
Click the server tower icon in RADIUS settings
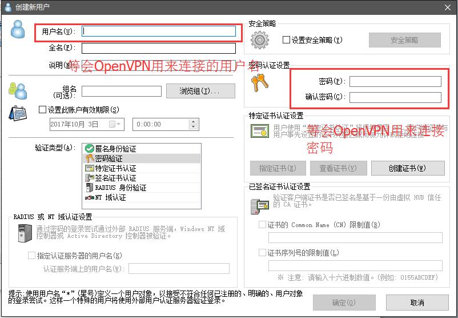tap(25, 233)
